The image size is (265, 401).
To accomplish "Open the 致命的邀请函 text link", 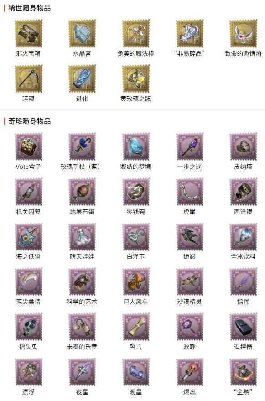I will (x=243, y=53).
